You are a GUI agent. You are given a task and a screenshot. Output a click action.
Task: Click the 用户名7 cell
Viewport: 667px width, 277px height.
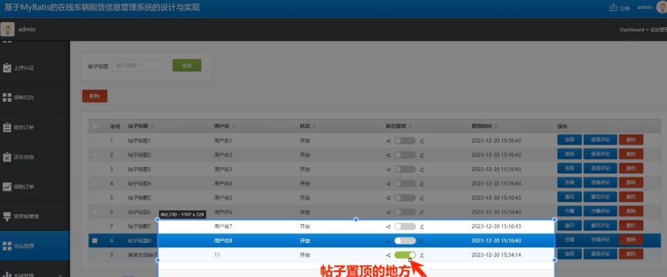coord(223,226)
